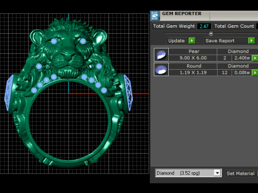Screen dimensions: 258x193
Task: Select the pear gem on ring's left side
Action: [x=9, y=93]
